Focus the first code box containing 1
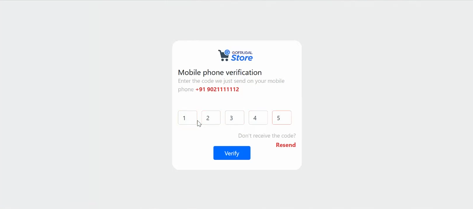 (188, 117)
